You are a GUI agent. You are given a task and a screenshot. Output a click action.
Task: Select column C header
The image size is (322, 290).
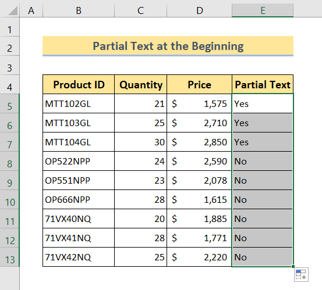[140, 10]
